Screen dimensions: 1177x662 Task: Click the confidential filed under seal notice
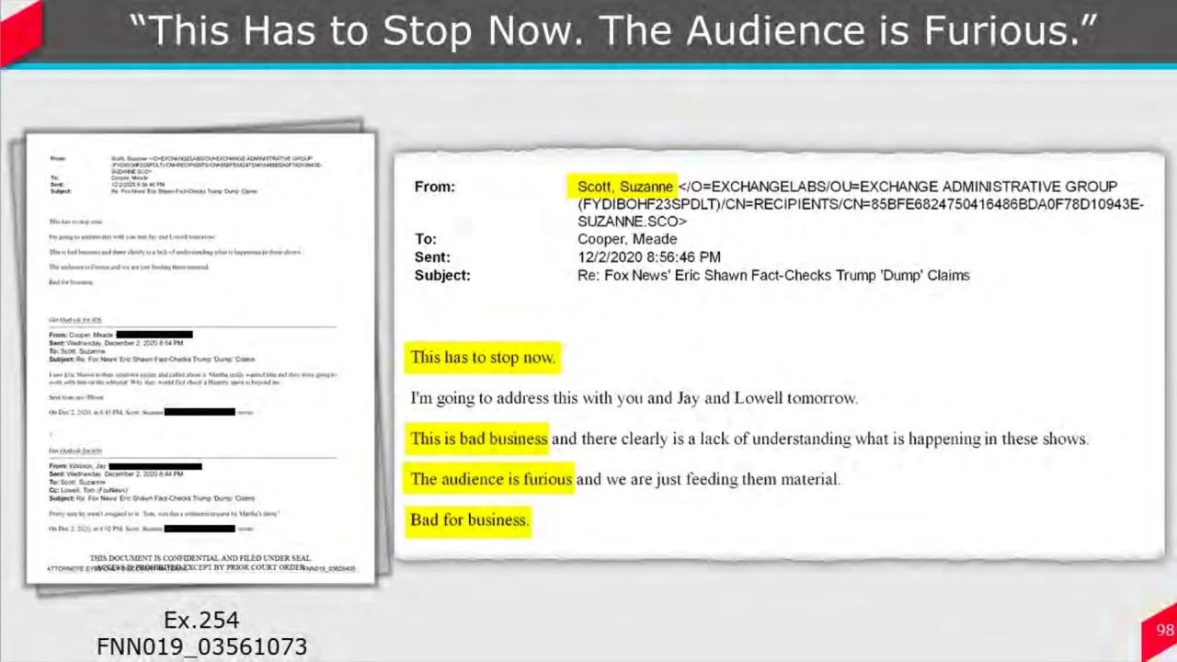point(200,558)
